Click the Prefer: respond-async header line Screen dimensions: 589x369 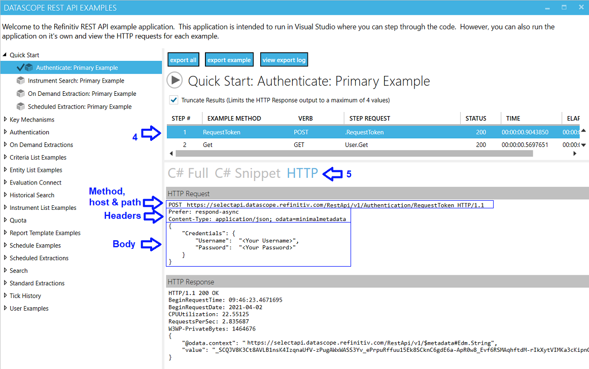[x=203, y=212]
